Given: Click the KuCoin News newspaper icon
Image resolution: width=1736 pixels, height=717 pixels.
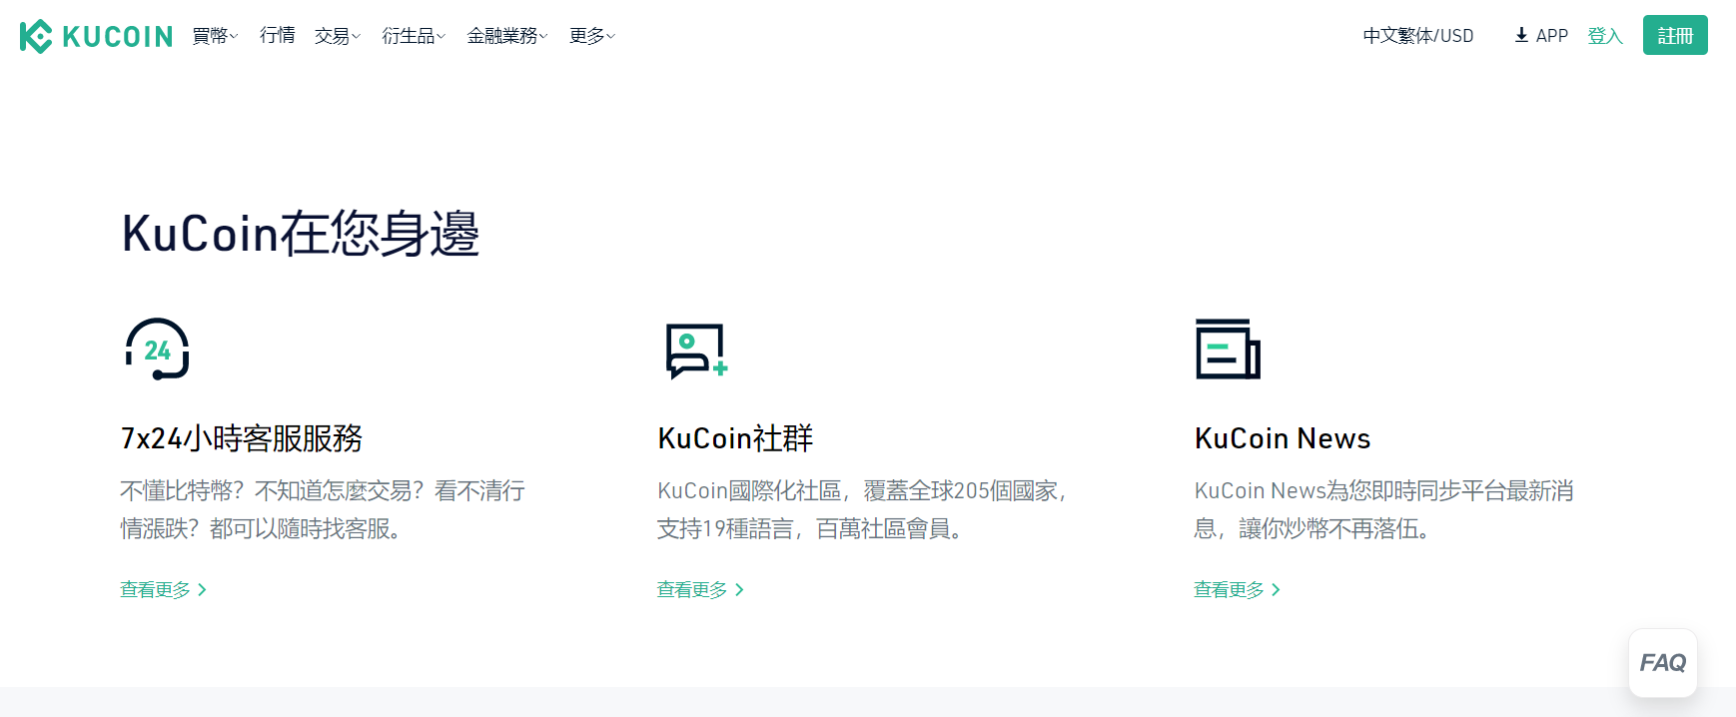Looking at the screenshot, I should [x=1228, y=349].
